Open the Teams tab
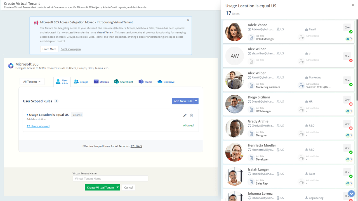358x201 pixels. tap(145, 82)
